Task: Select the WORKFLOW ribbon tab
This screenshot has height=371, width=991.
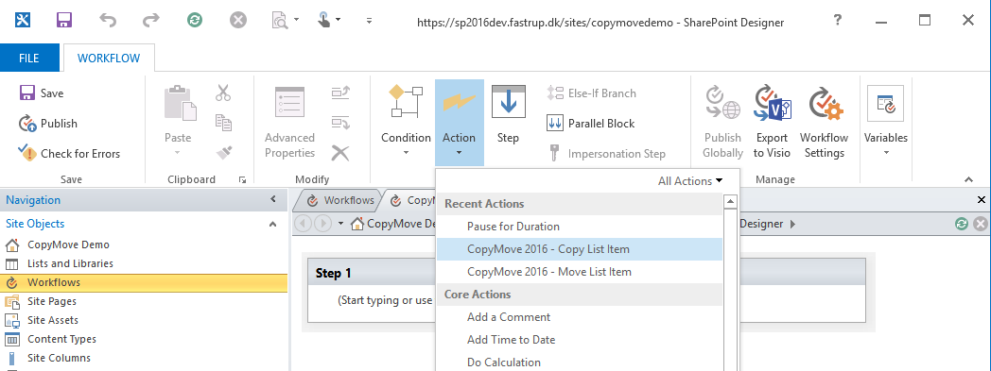Action: (109, 58)
